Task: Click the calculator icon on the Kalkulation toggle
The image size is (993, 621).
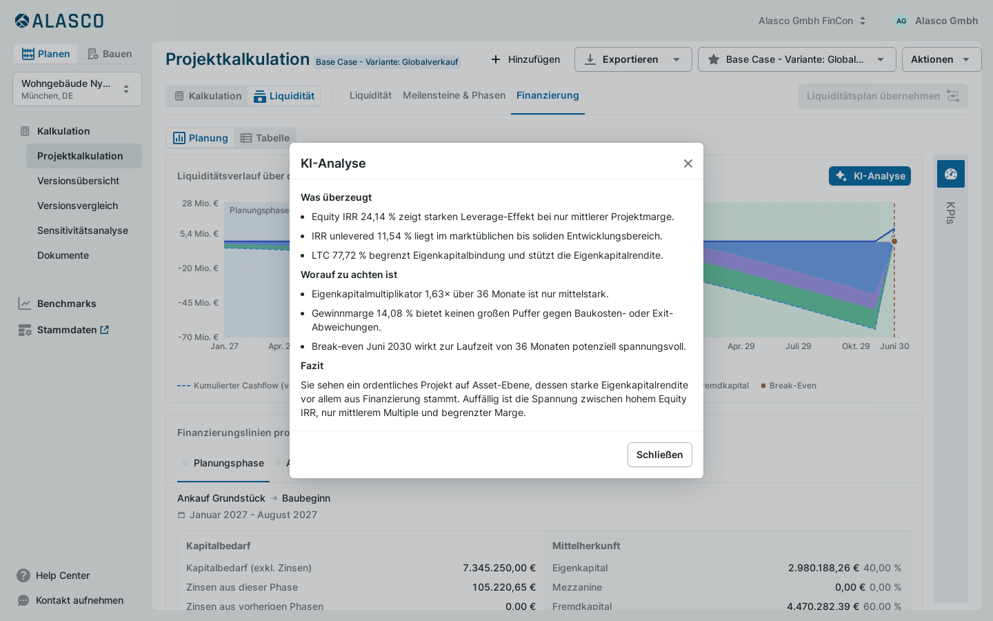Action: pos(179,96)
